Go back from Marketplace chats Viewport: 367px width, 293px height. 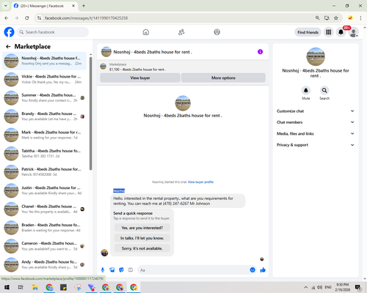[8, 46]
